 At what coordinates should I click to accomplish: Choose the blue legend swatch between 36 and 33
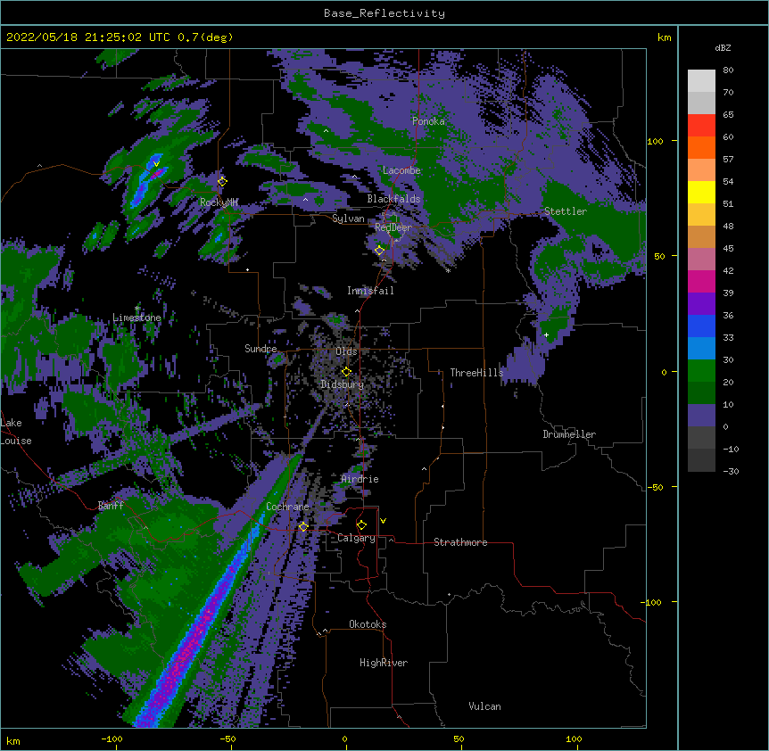[701, 326]
